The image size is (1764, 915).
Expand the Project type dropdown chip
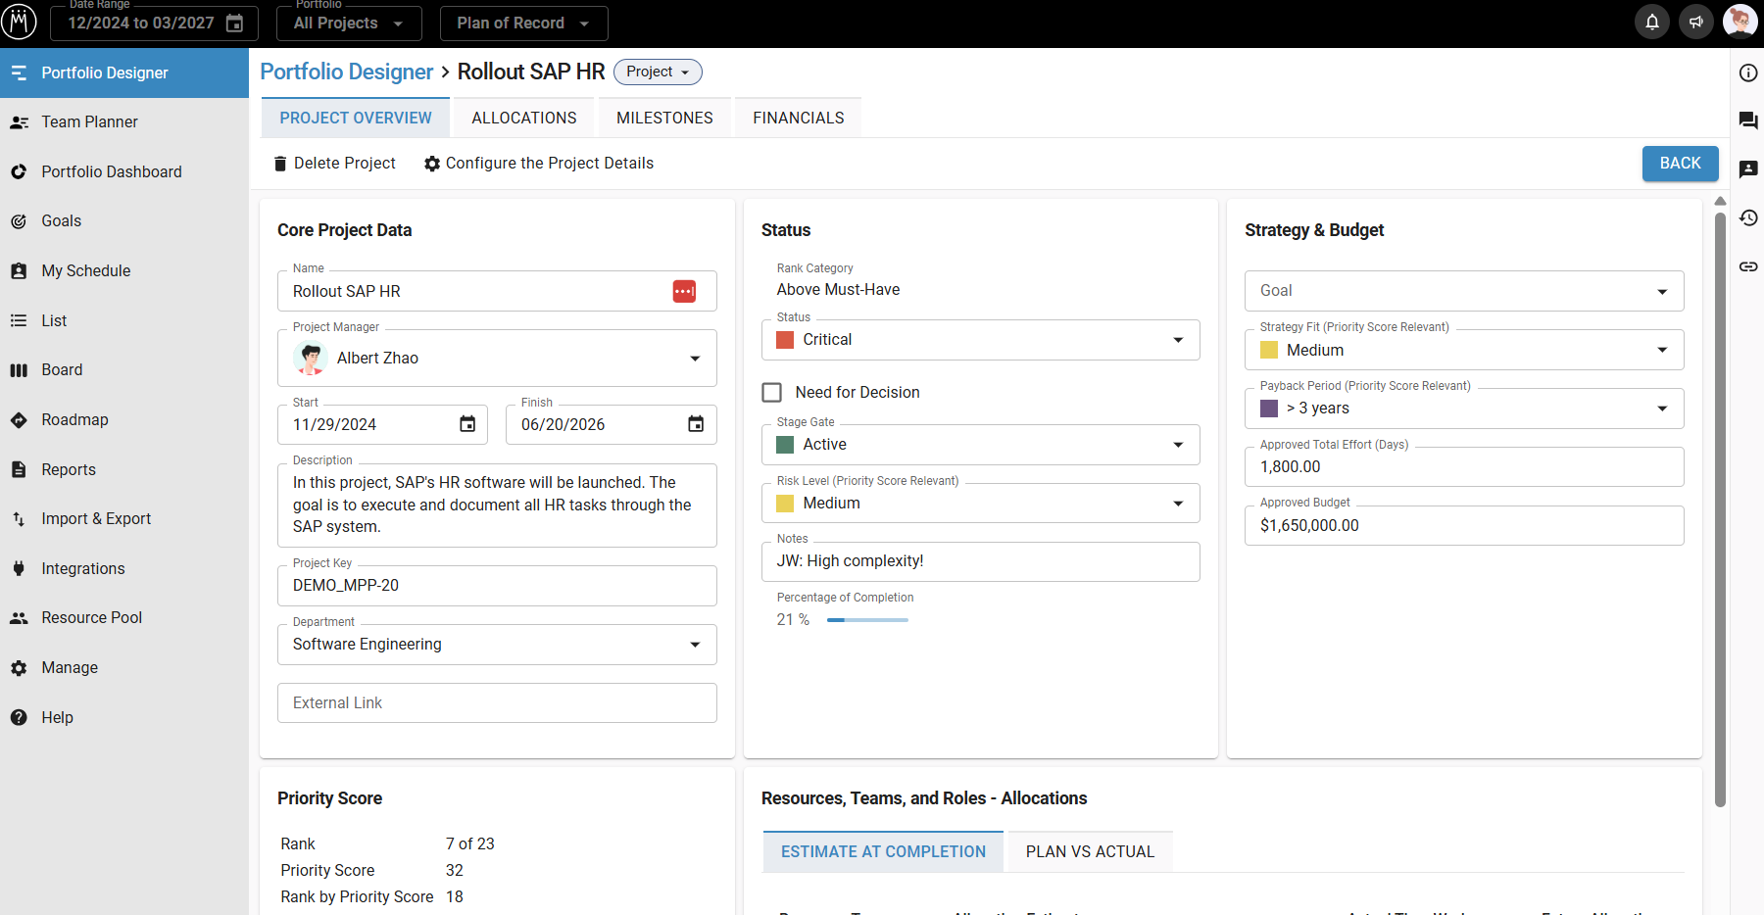click(x=658, y=72)
